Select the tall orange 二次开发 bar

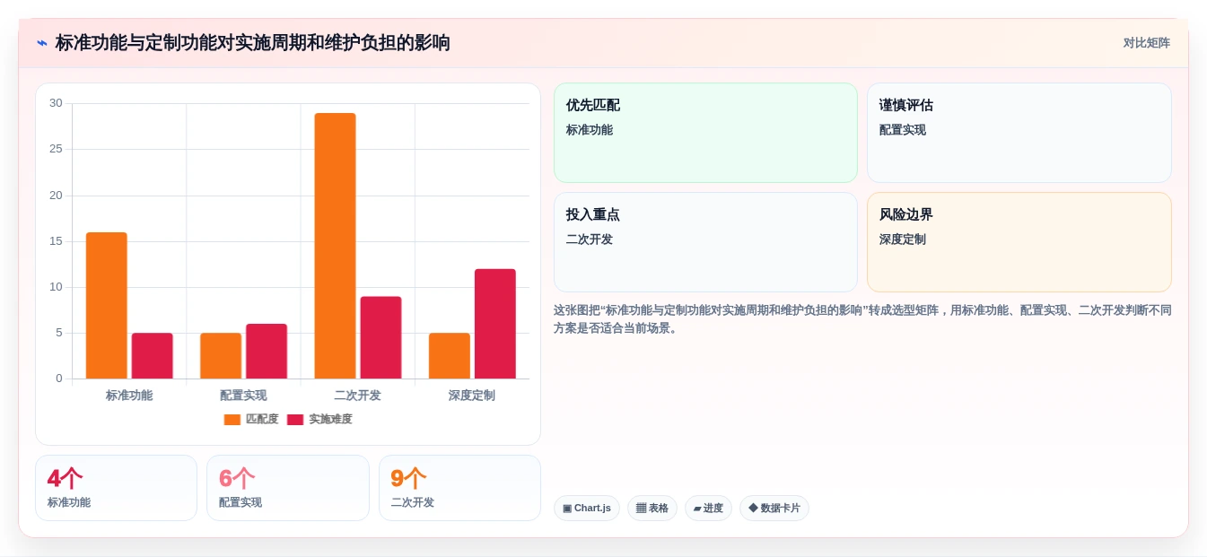click(335, 246)
